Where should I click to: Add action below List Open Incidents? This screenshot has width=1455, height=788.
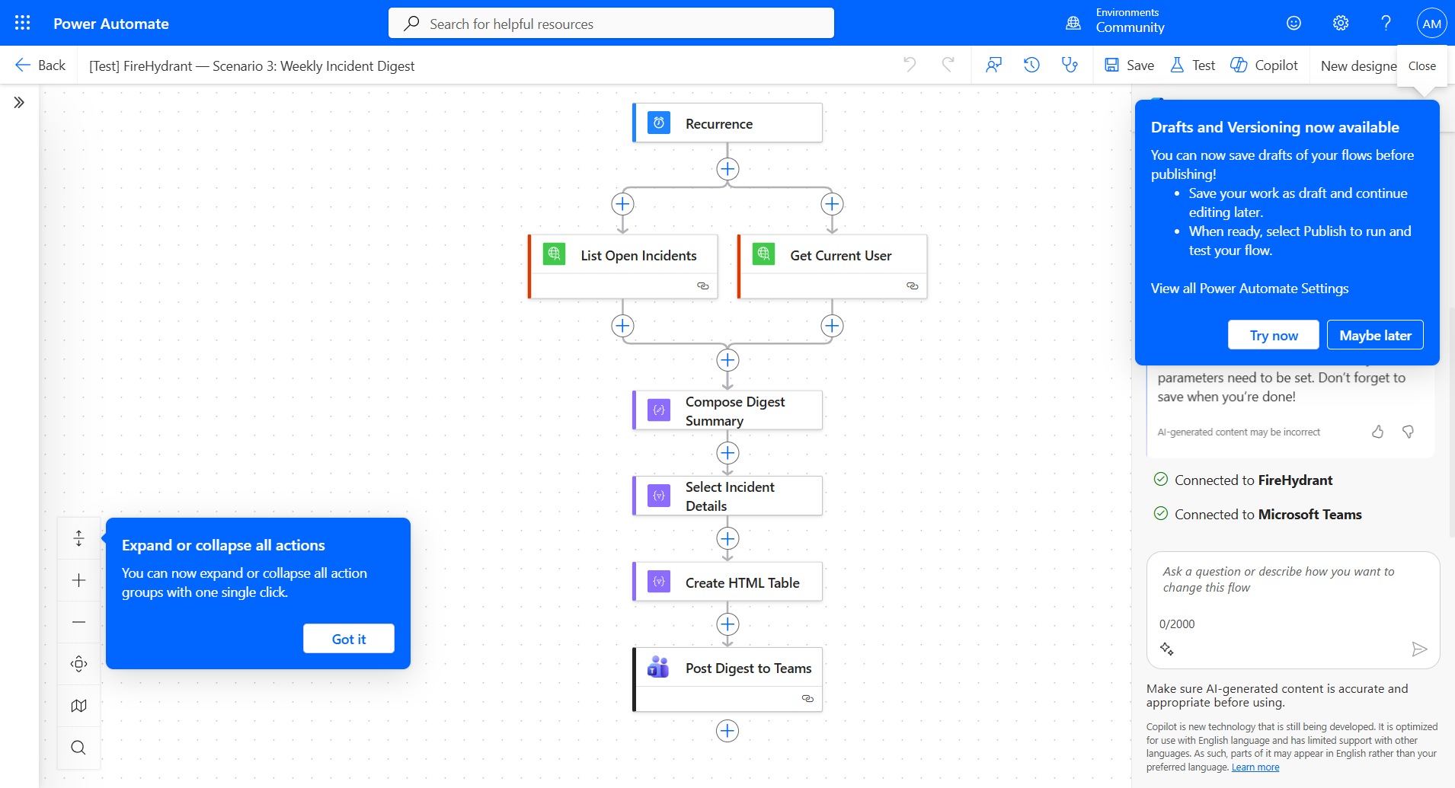point(622,326)
